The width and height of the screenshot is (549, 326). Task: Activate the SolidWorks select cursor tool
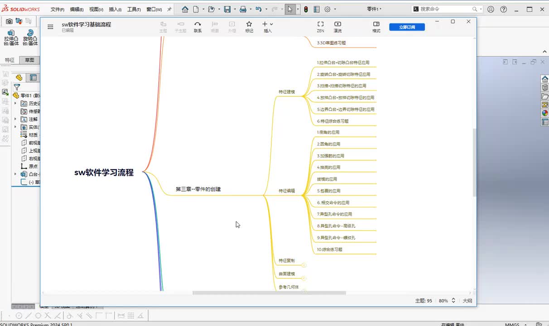(x=290, y=9)
